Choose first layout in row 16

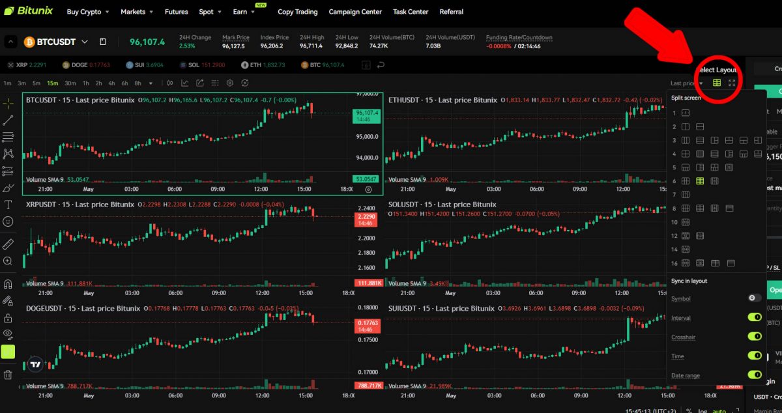[686, 263]
